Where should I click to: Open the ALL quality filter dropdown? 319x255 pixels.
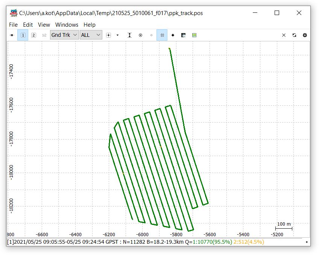point(91,35)
